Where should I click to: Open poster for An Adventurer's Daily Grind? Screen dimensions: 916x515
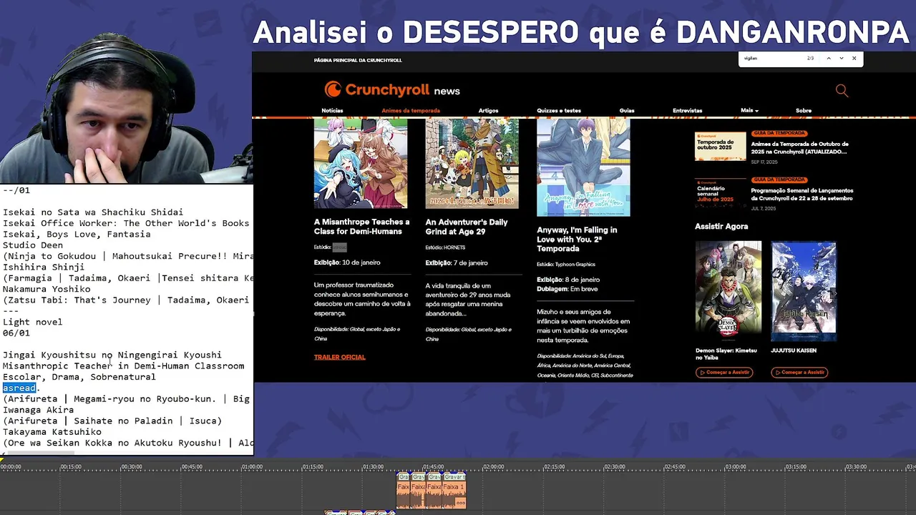(472, 163)
